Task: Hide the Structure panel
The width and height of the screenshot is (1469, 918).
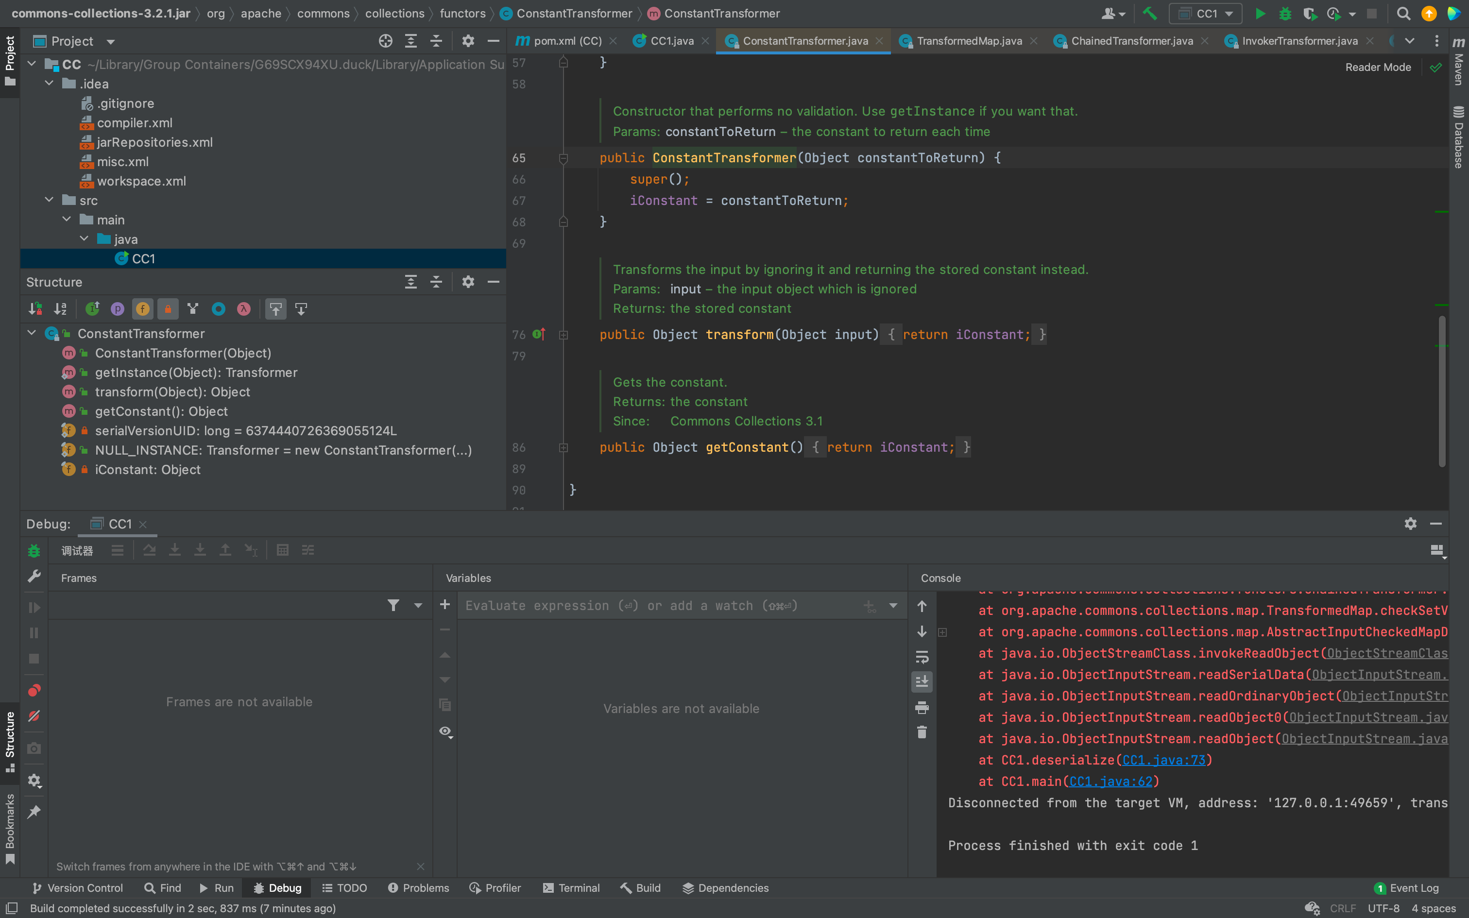Action: pos(493,282)
